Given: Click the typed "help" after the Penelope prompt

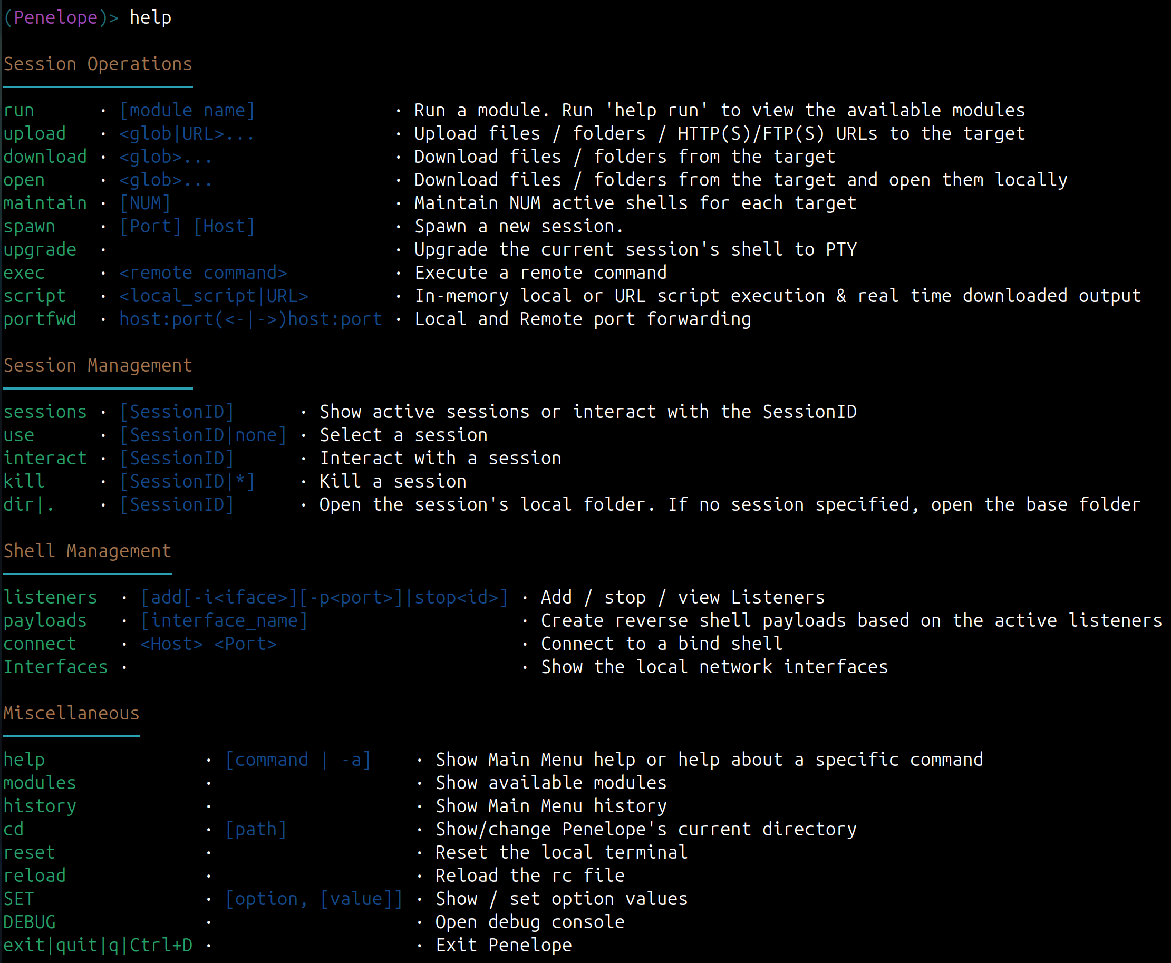Looking at the screenshot, I should click(x=150, y=18).
